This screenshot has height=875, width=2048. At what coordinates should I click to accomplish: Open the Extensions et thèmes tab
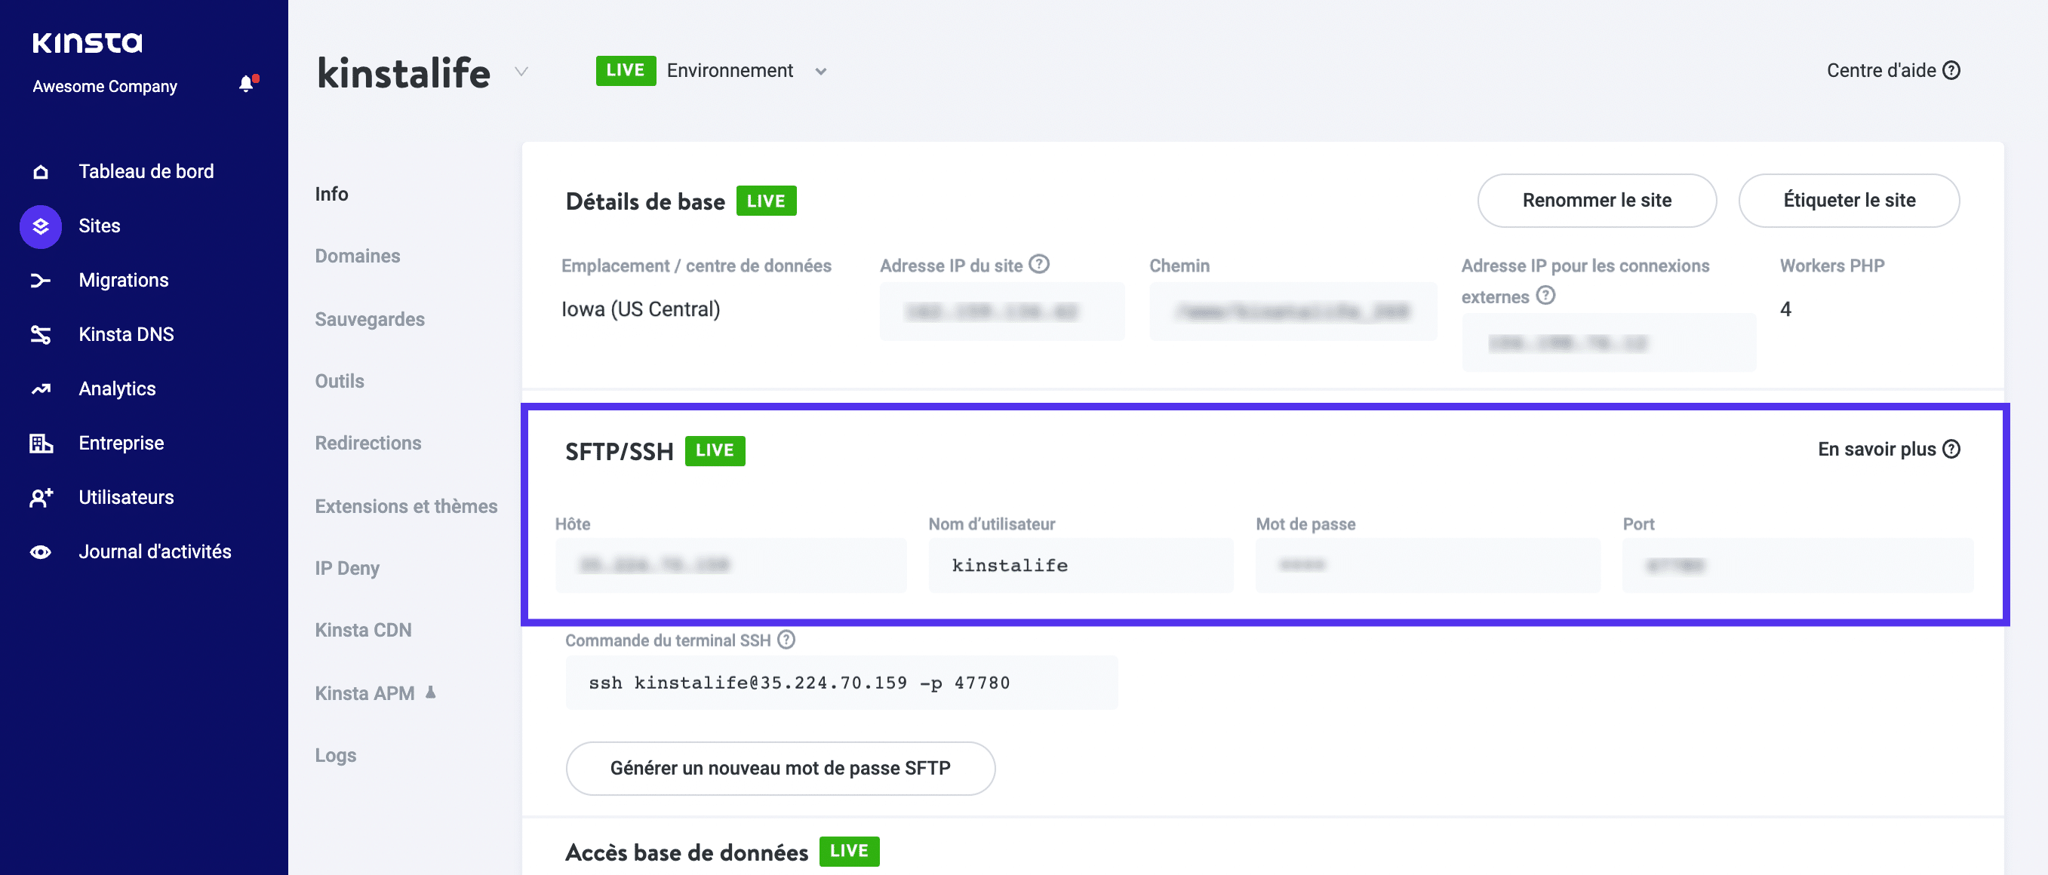click(x=406, y=505)
